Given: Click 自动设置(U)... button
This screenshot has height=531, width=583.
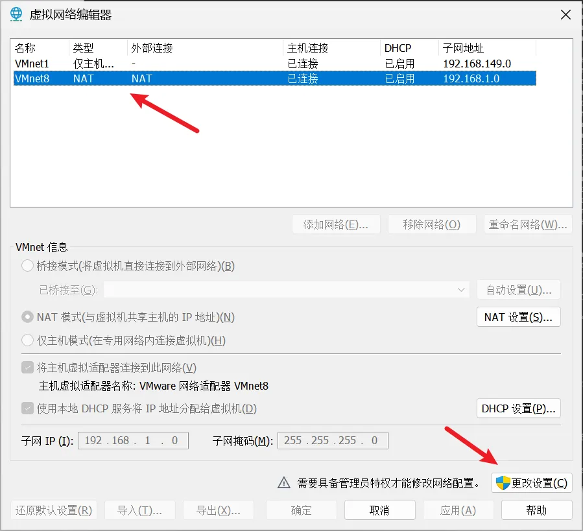Looking at the screenshot, I should tap(519, 290).
